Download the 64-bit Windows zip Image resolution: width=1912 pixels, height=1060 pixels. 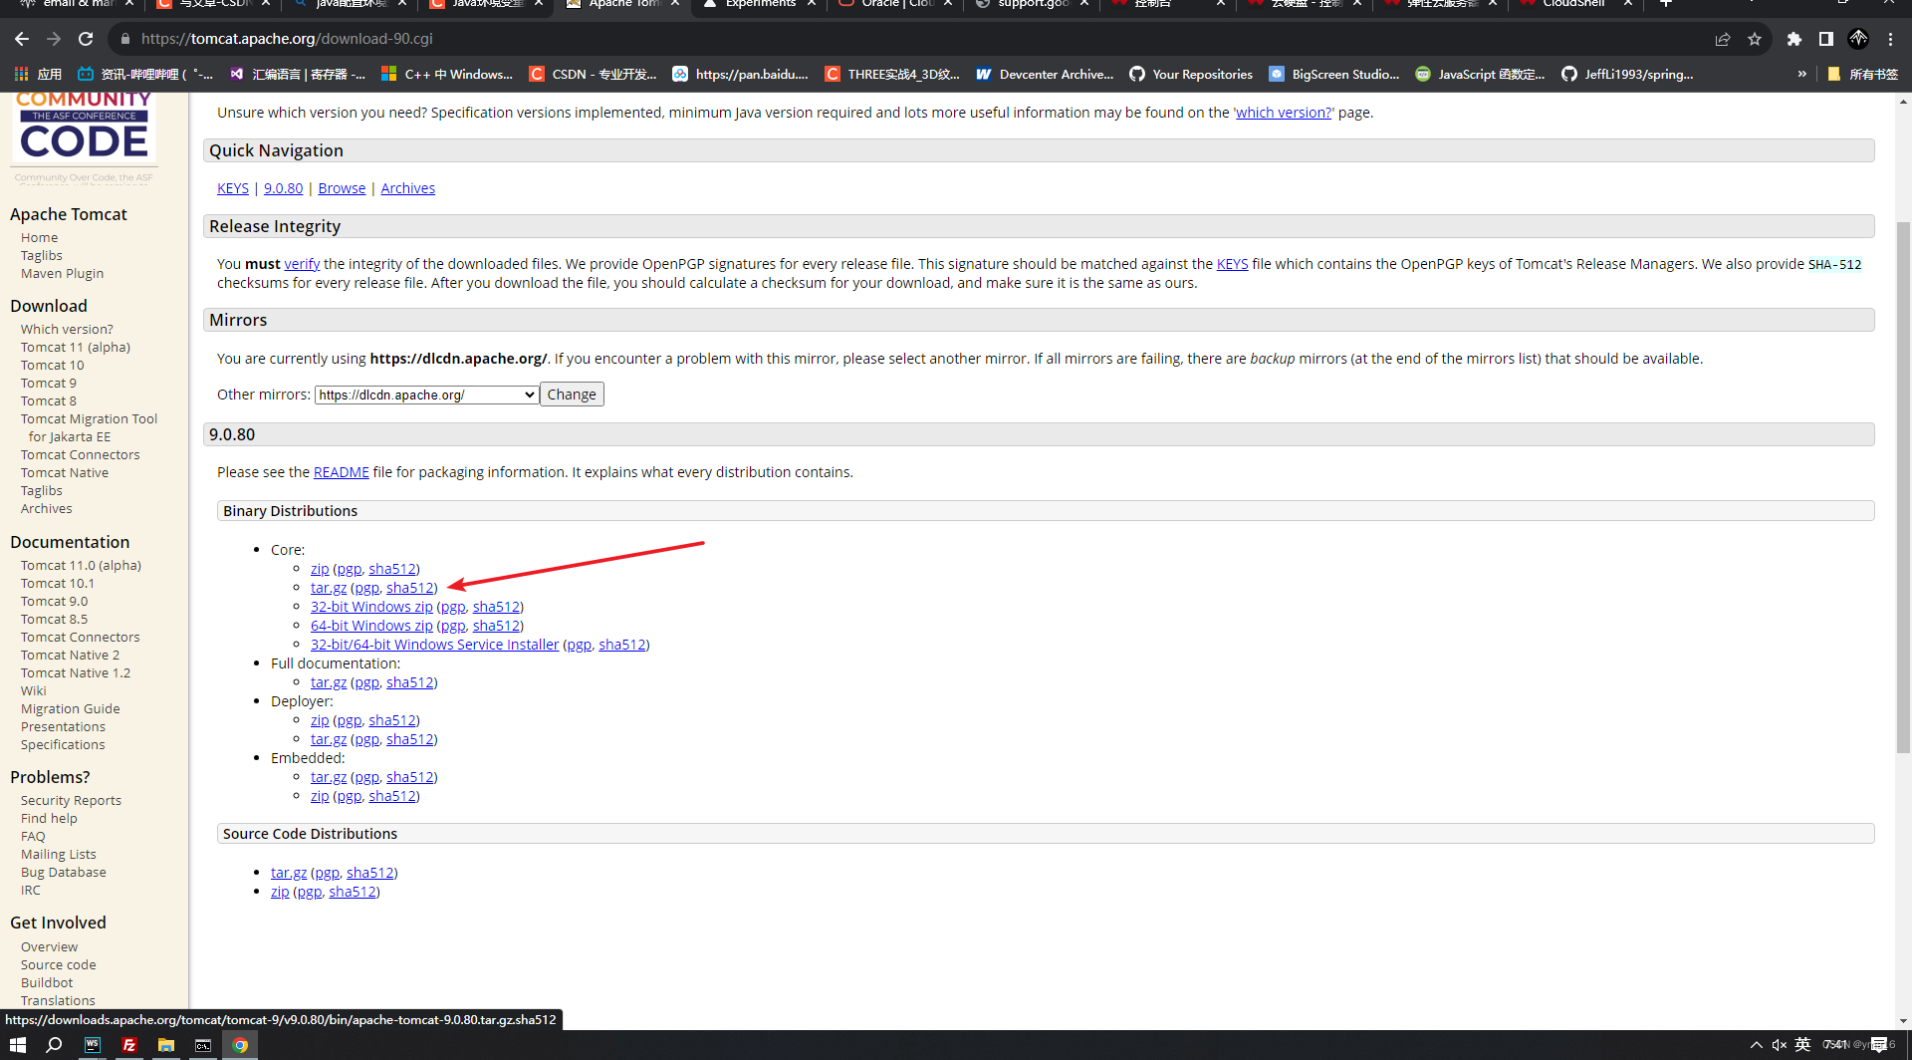tap(371, 626)
